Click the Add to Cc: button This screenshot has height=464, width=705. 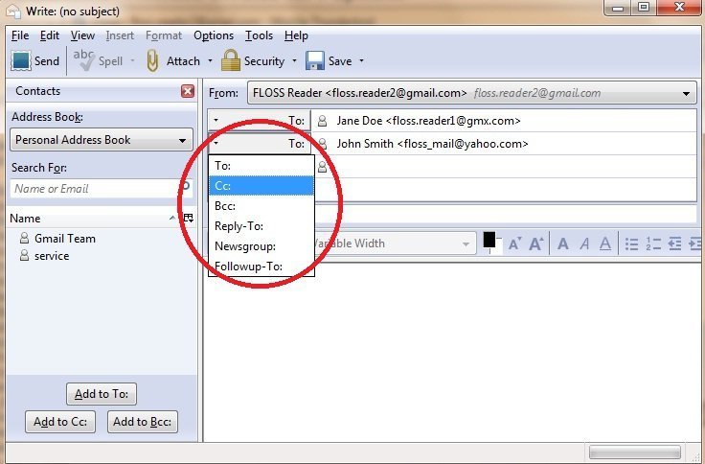(x=60, y=422)
